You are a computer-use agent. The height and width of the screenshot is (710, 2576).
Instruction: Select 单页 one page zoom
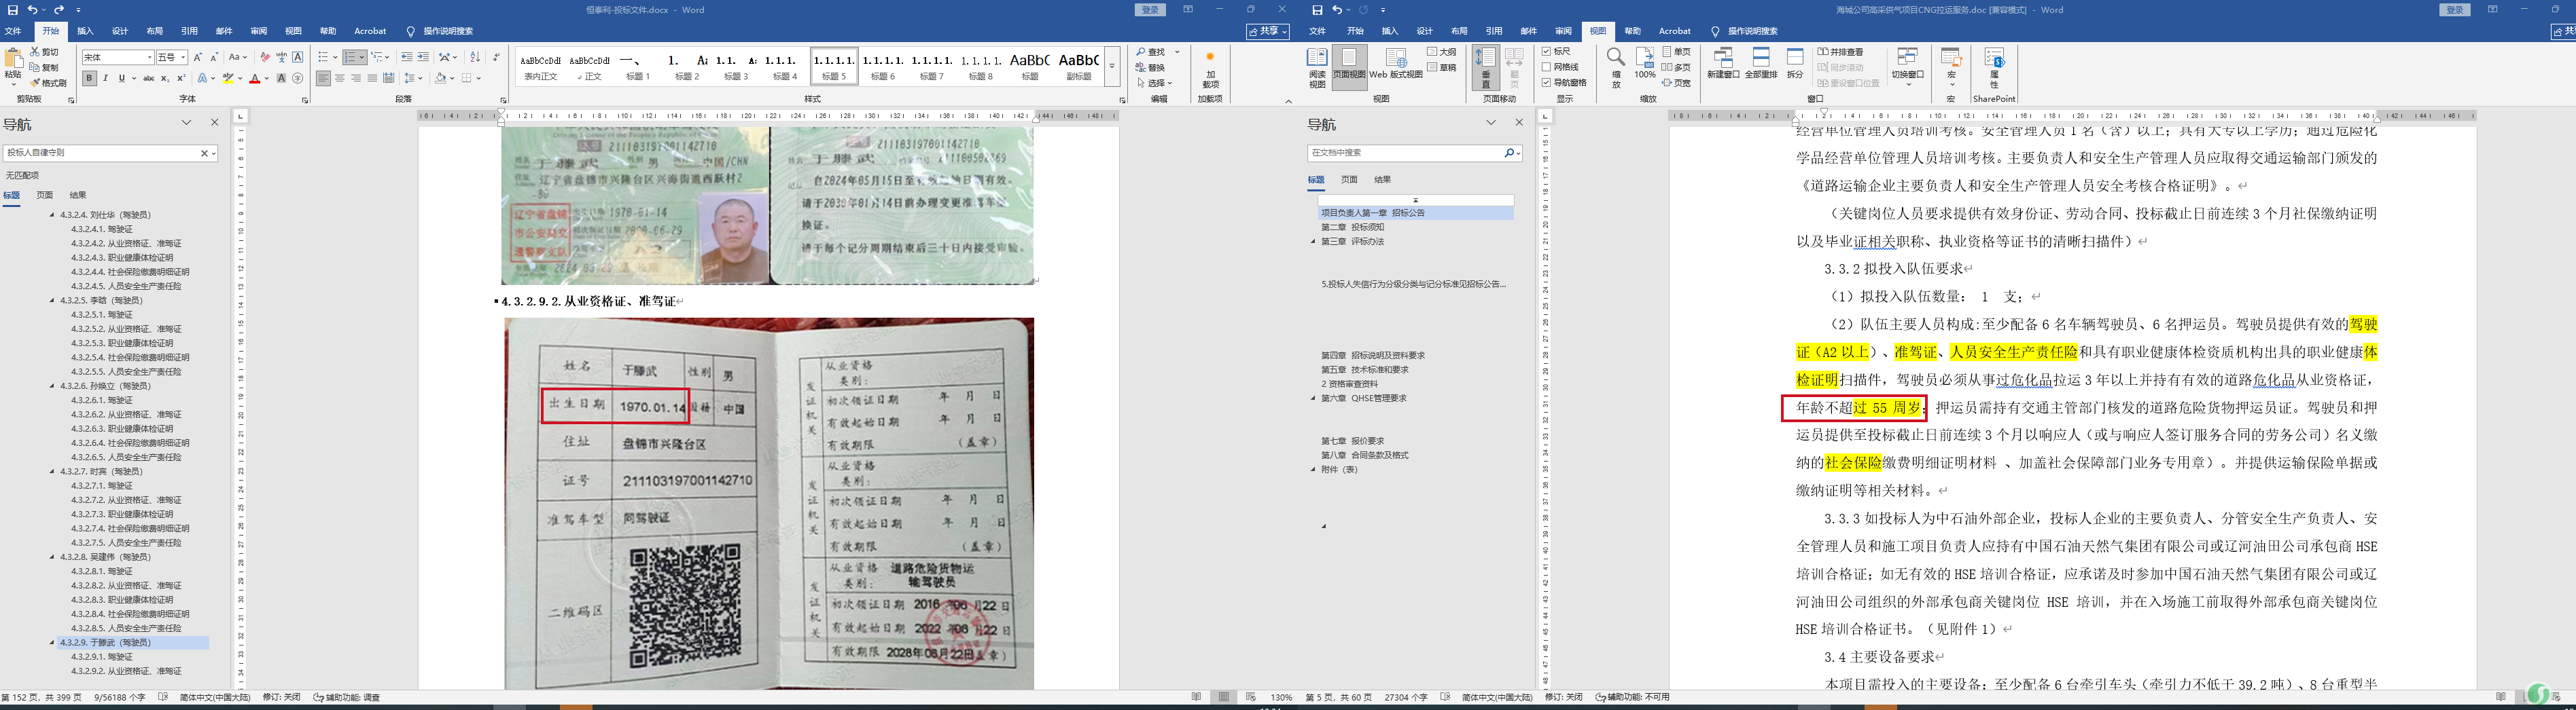pos(1677,51)
